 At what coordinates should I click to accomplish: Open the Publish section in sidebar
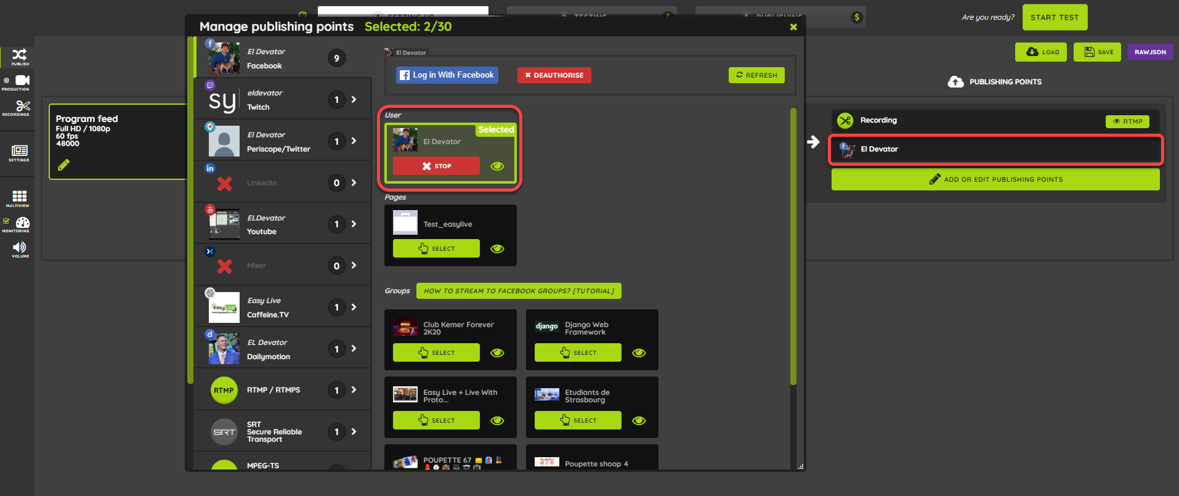coord(20,57)
